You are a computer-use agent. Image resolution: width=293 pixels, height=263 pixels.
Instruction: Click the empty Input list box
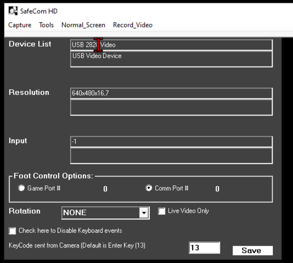pyautogui.click(x=171, y=156)
